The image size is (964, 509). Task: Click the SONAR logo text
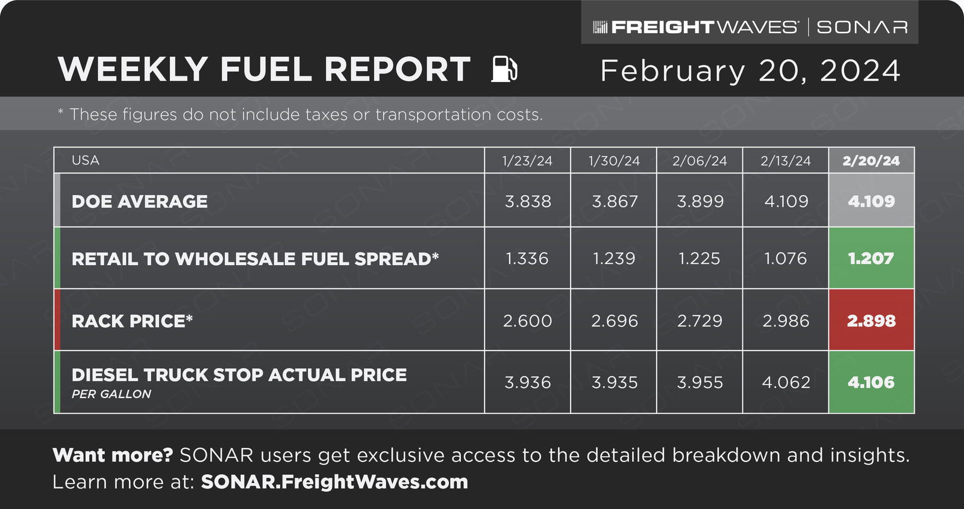click(x=862, y=27)
